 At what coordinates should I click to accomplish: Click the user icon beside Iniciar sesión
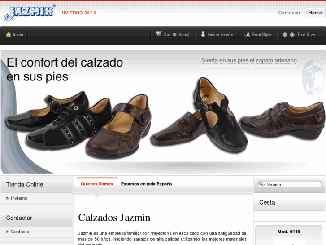pos(203,34)
